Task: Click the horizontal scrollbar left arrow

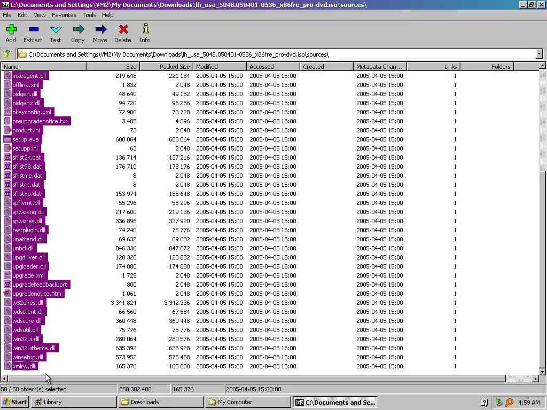Action: (4, 379)
